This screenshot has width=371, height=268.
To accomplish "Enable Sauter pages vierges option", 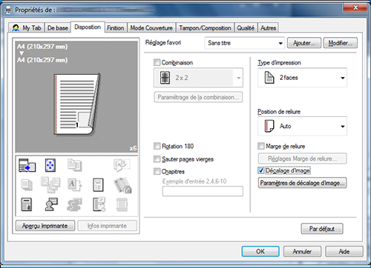I will 157,159.
